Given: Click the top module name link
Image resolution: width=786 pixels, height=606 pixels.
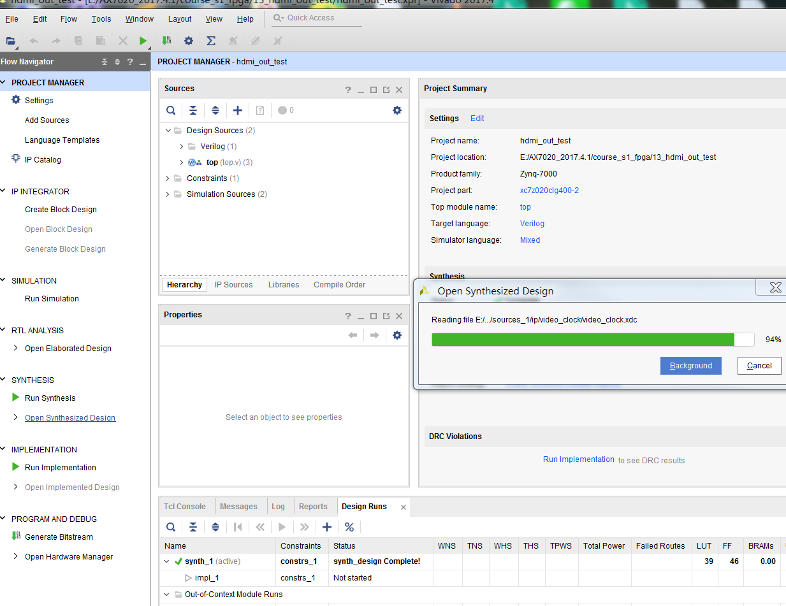Looking at the screenshot, I should (x=525, y=207).
